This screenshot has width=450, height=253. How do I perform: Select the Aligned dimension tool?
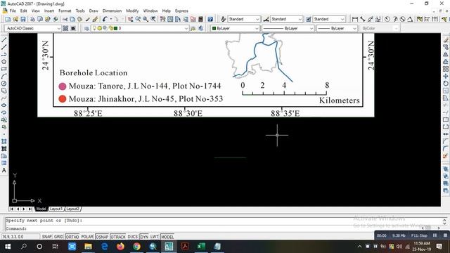363,19
